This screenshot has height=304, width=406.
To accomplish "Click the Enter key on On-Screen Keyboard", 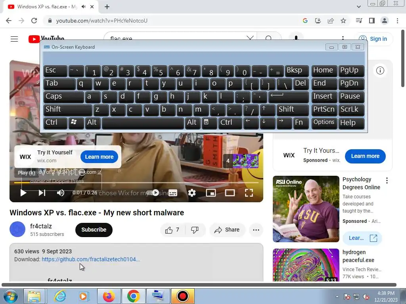I will coord(289,97).
